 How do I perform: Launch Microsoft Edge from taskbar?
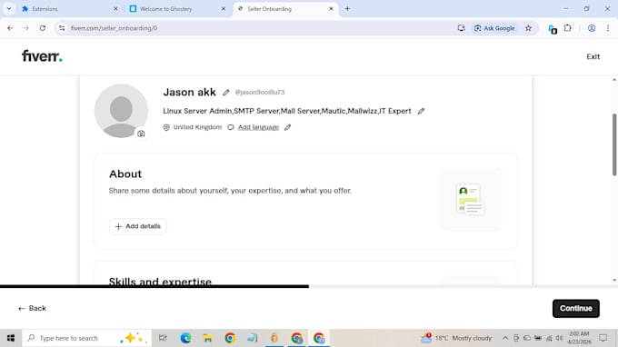click(x=185, y=338)
